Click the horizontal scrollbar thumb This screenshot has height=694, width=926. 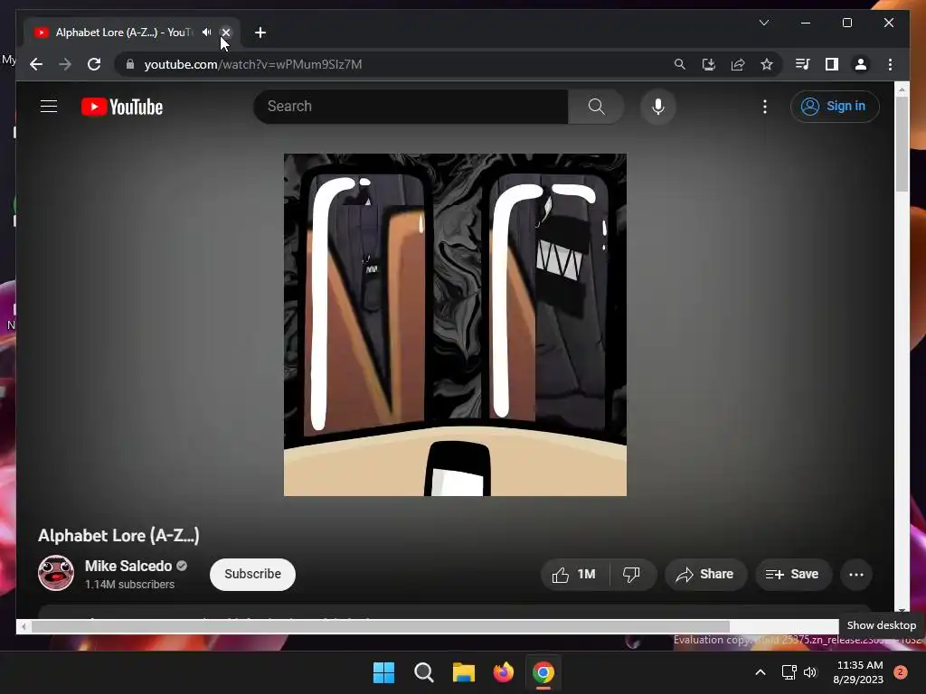[381, 627]
